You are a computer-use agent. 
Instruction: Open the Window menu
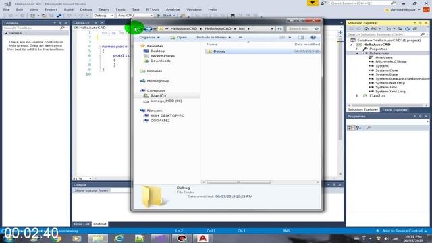pos(194,9)
